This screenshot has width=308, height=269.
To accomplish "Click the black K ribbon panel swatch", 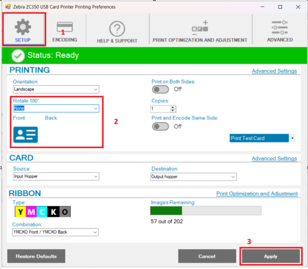I will point(53,212).
